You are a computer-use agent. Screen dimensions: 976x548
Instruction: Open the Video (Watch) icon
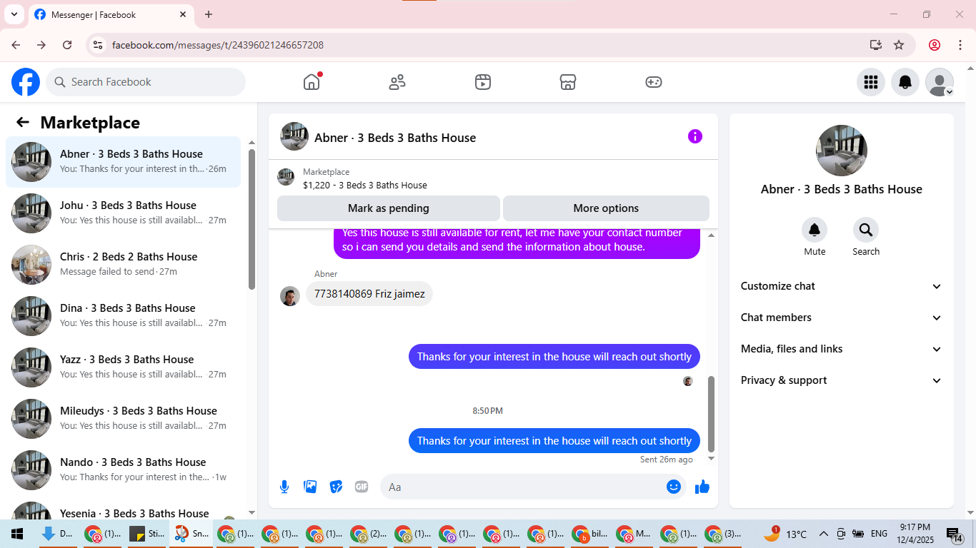[x=483, y=82]
